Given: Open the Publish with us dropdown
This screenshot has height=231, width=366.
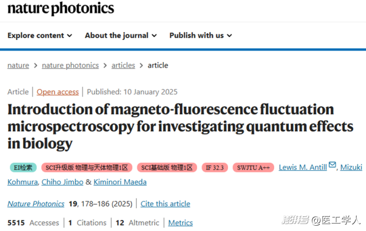Looking at the screenshot, I should 201,35.
